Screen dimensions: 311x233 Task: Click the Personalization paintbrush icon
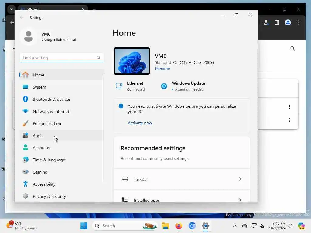coord(26,123)
